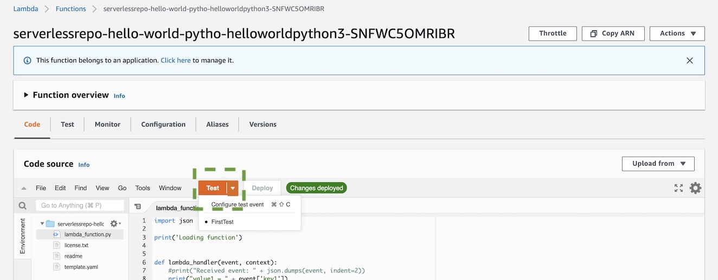Toggle fullscreen editor icon
The width and height of the screenshot is (718, 280).
point(678,188)
